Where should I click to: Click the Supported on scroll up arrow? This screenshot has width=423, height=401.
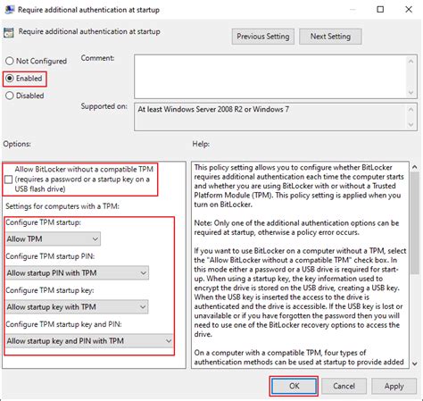tap(411, 110)
